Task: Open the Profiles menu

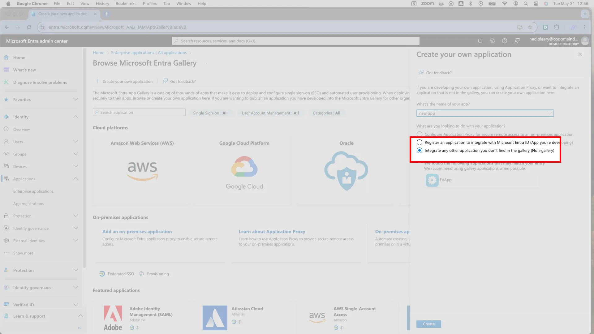Action: (x=150, y=4)
